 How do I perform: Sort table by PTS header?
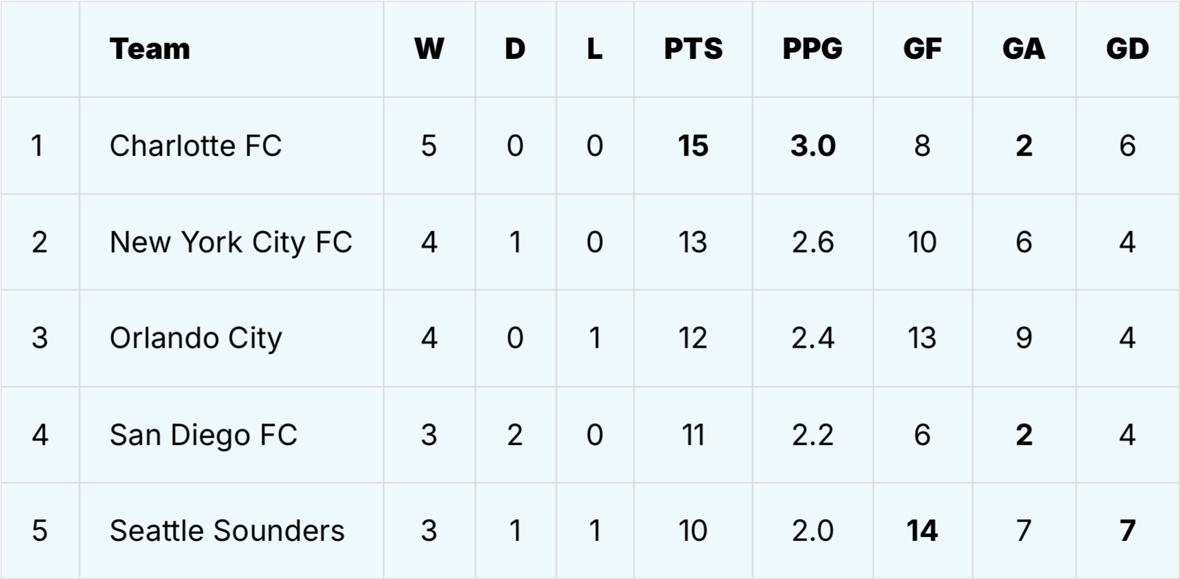[693, 49]
